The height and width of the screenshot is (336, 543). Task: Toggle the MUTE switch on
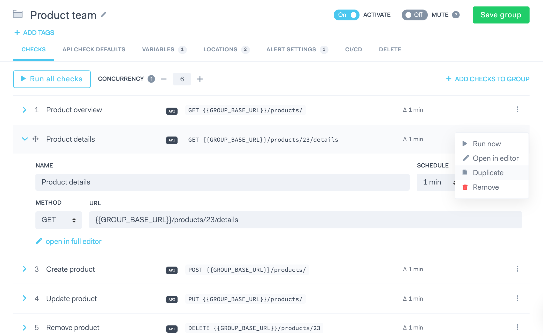pyautogui.click(x=414, y=15)
